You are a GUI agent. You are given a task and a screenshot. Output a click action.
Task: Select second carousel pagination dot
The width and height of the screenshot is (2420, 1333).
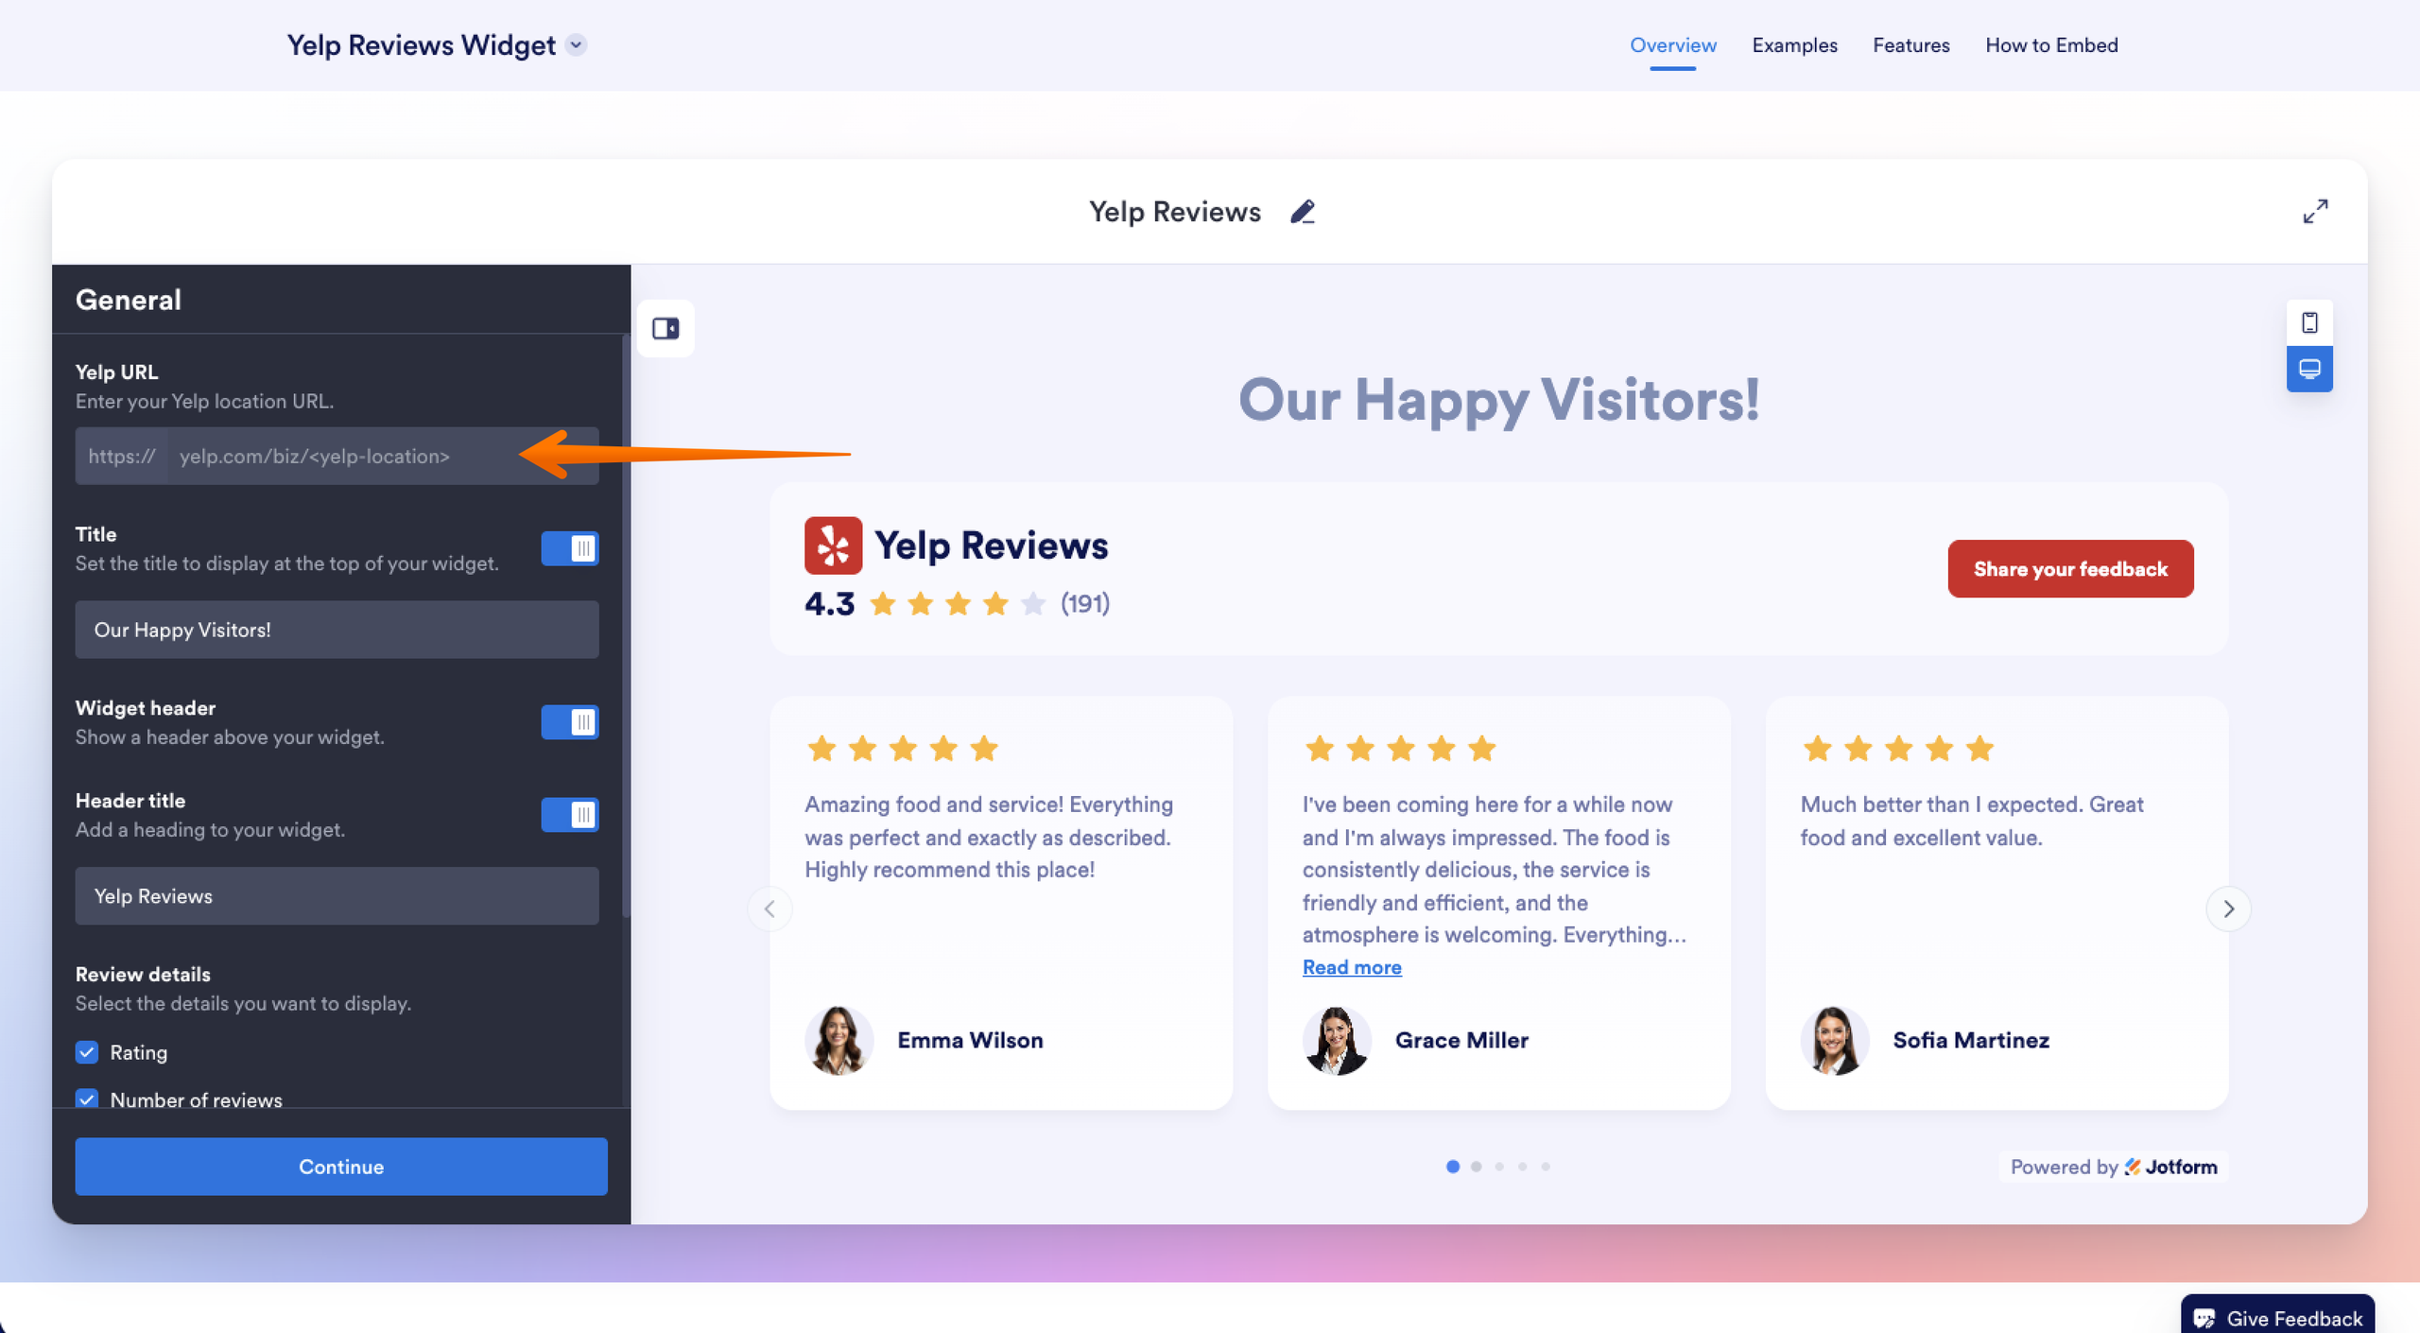[x=1476, y=1167]
